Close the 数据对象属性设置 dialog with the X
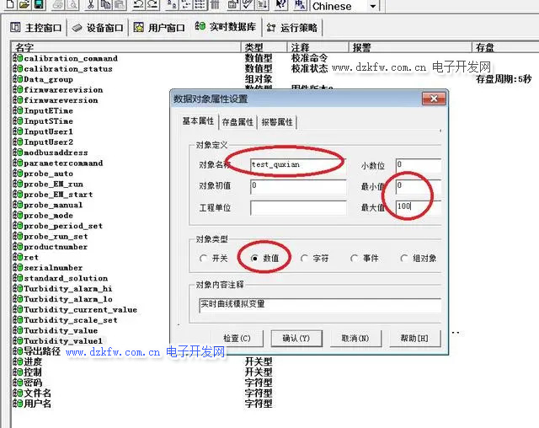539x428 pixels. click(434, 98)
